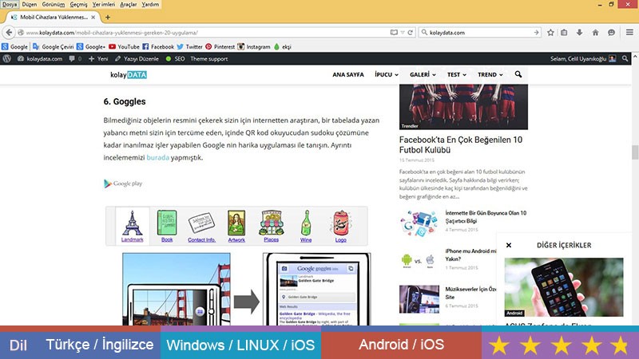Click Yazıyı Düzenle in admin bar
This screenshot has height=359, width=639.
click(137, 58)
